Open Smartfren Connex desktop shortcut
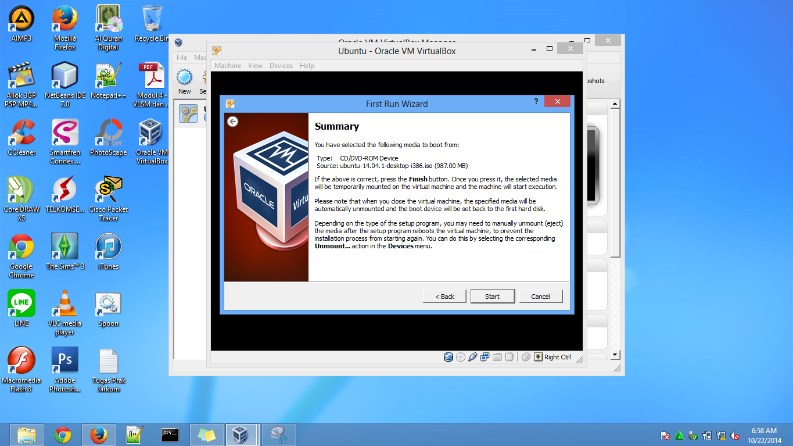Viewport: 793px width, 446px height. coord(65,142)
